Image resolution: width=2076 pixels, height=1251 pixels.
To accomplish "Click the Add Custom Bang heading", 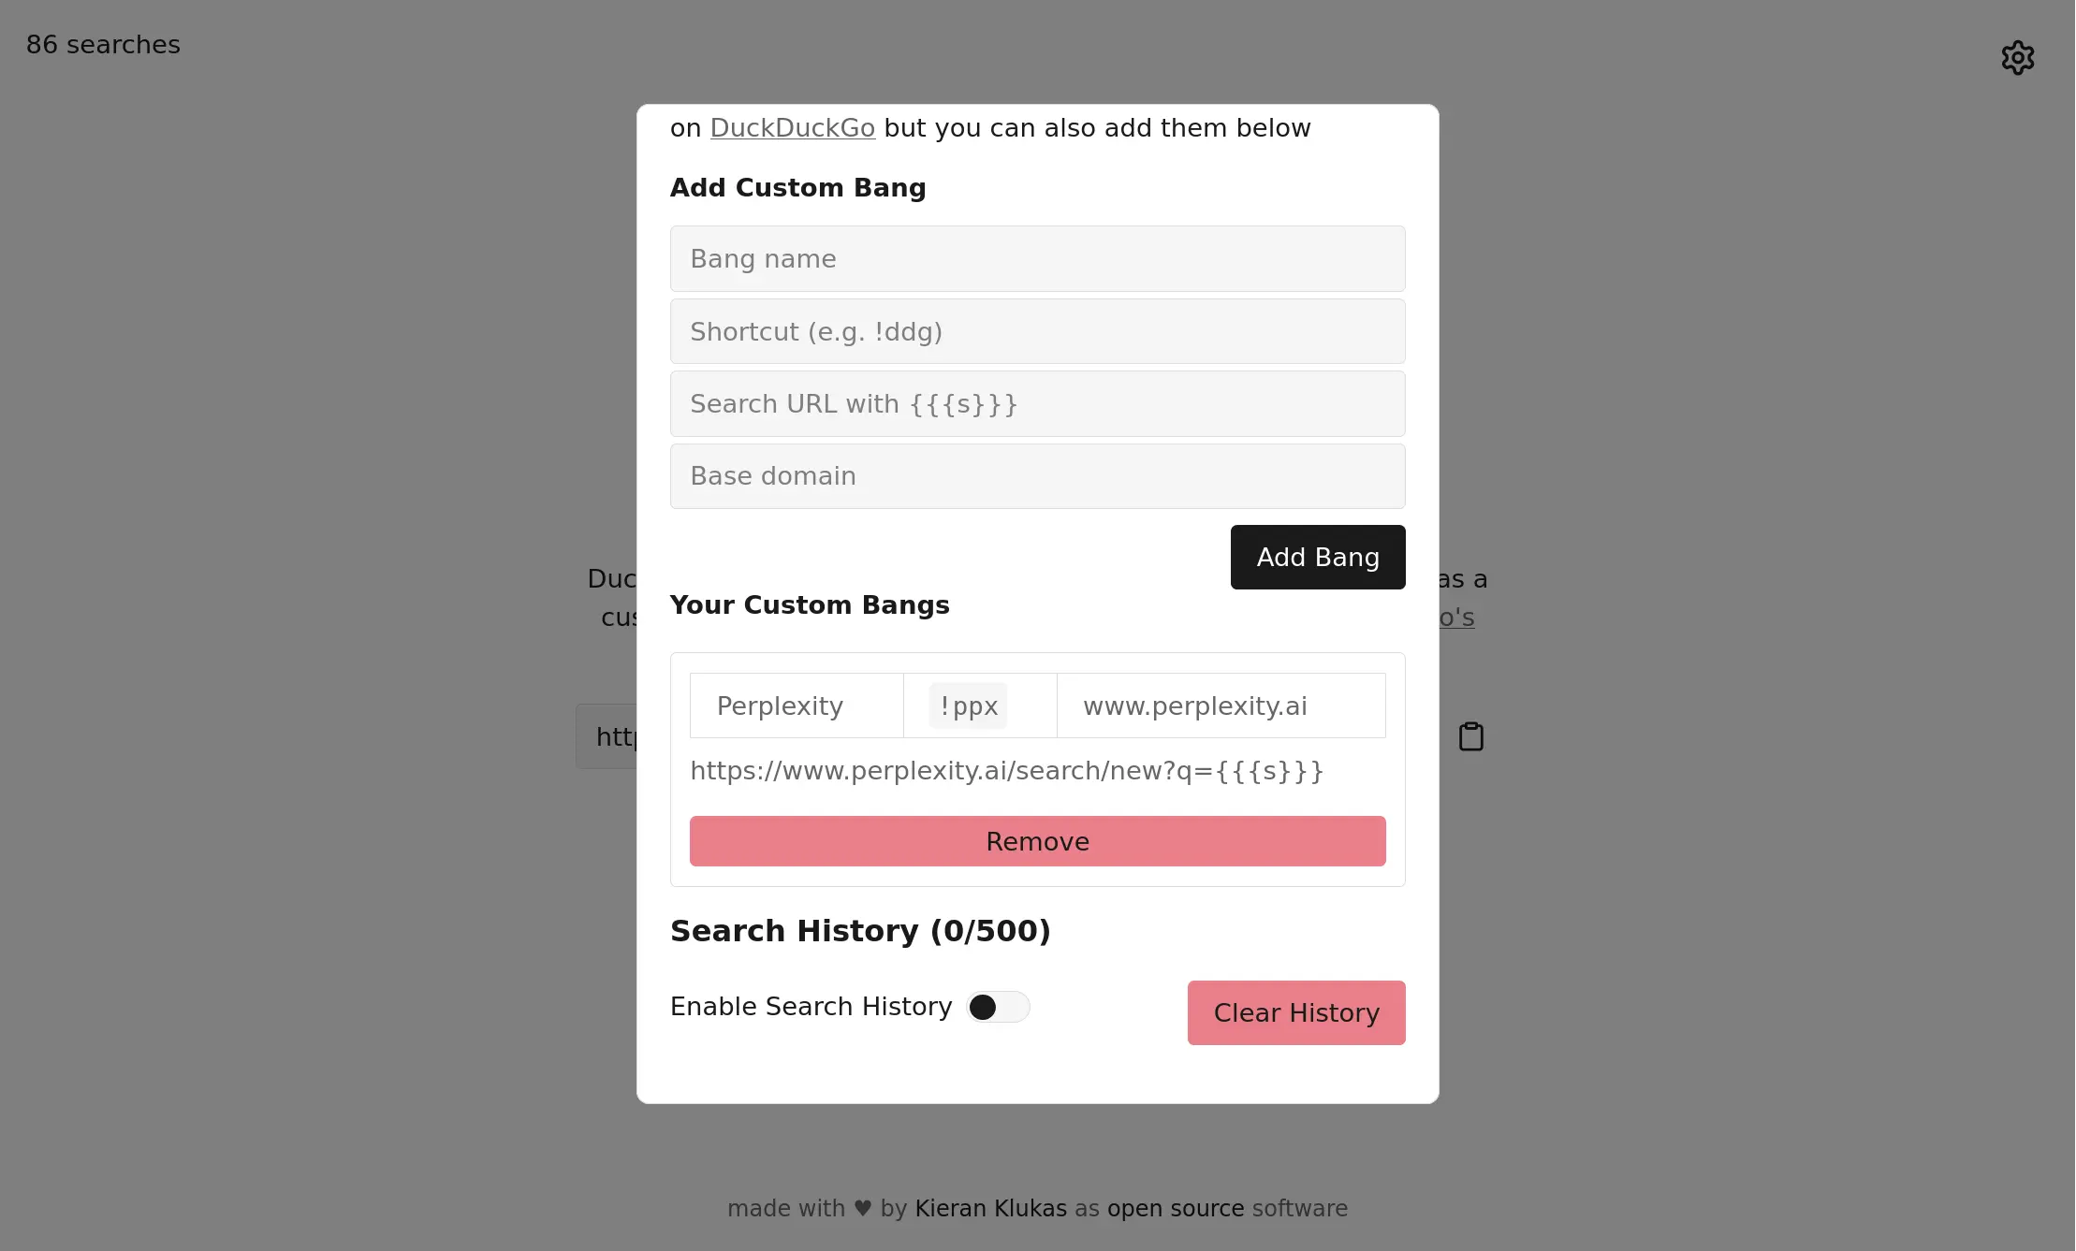I will tap(797, 187).
